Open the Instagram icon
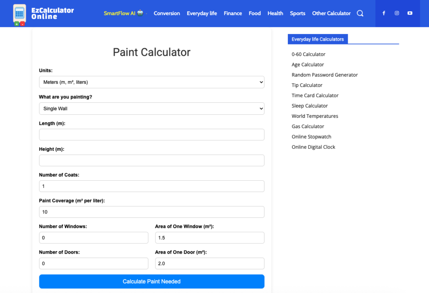 point(397,13)
